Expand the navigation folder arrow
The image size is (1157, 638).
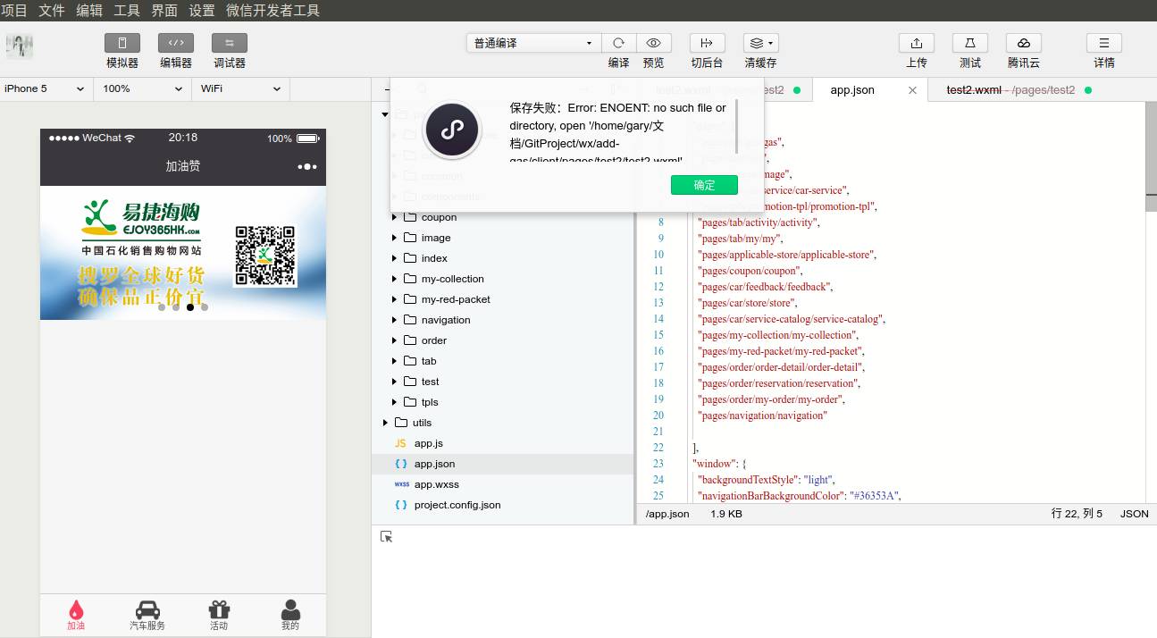(394, 320)
